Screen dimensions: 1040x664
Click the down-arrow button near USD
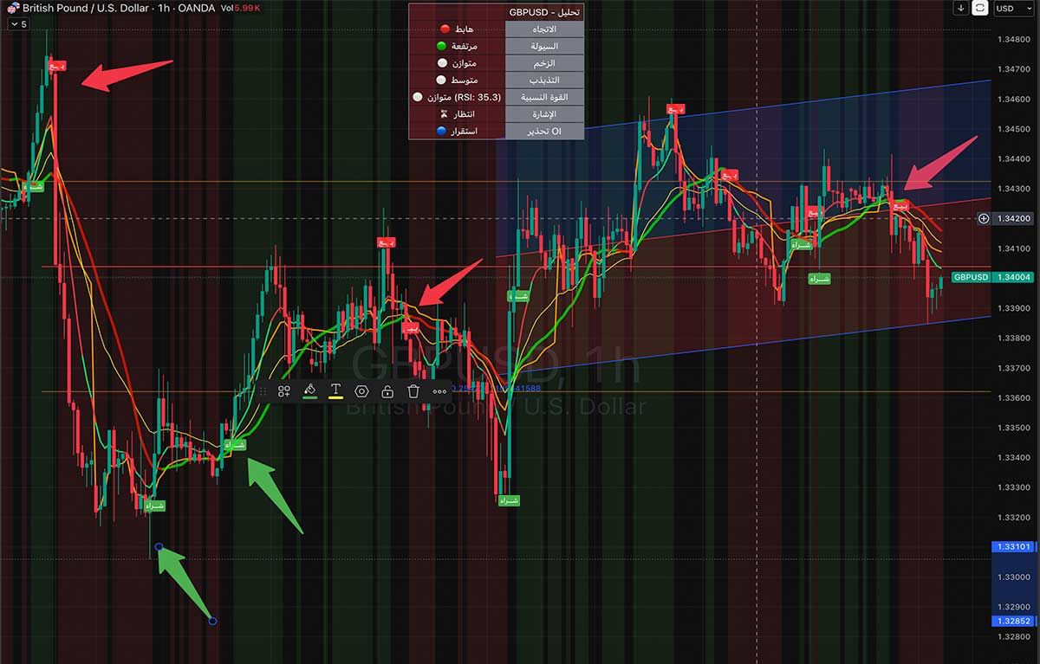(960, 8)
